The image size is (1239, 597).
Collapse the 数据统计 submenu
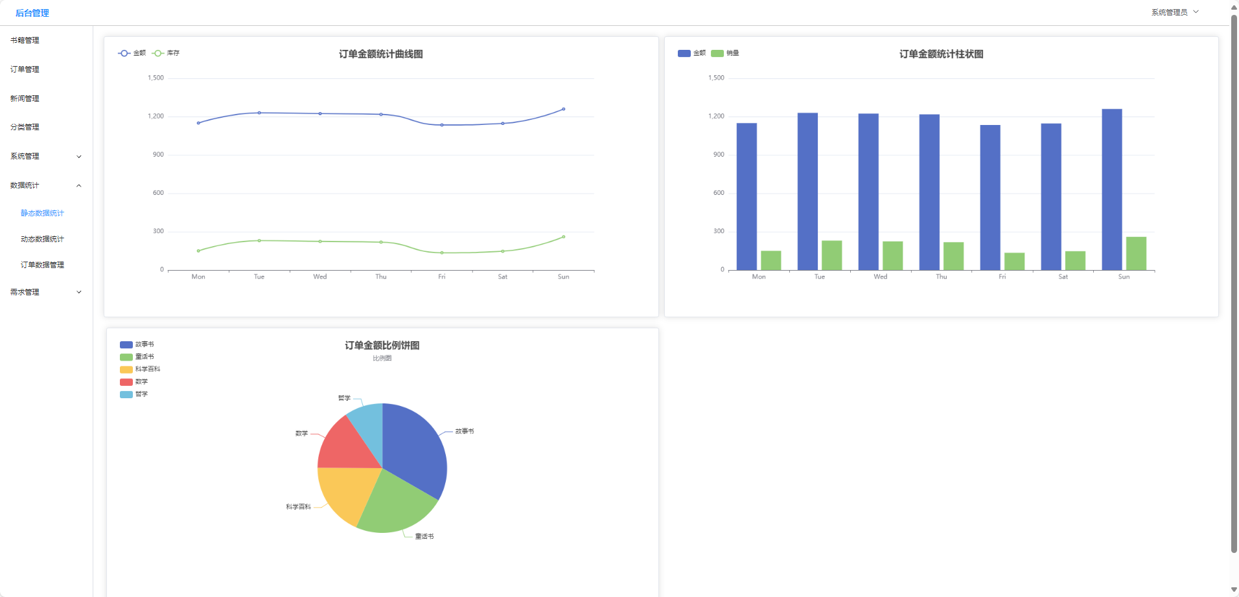(46, 185)
